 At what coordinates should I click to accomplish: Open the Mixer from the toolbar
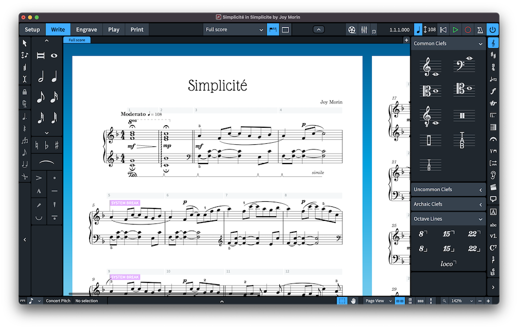[364, 29]
